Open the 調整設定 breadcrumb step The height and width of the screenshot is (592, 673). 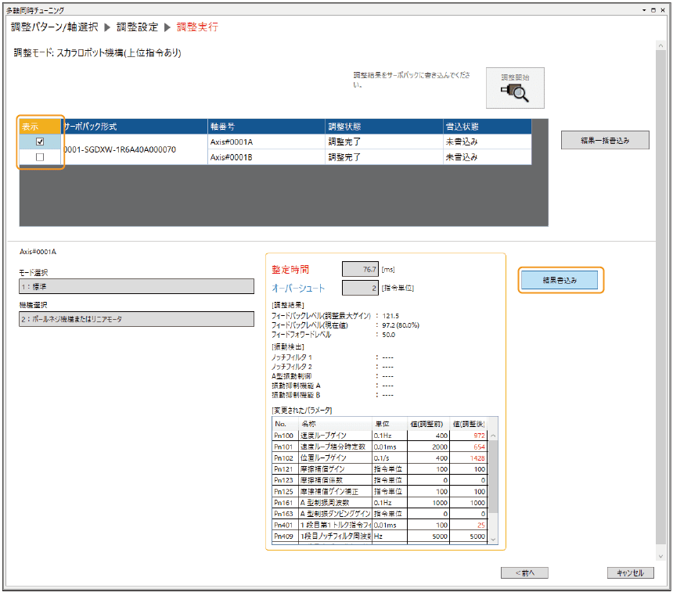point(137,27)
